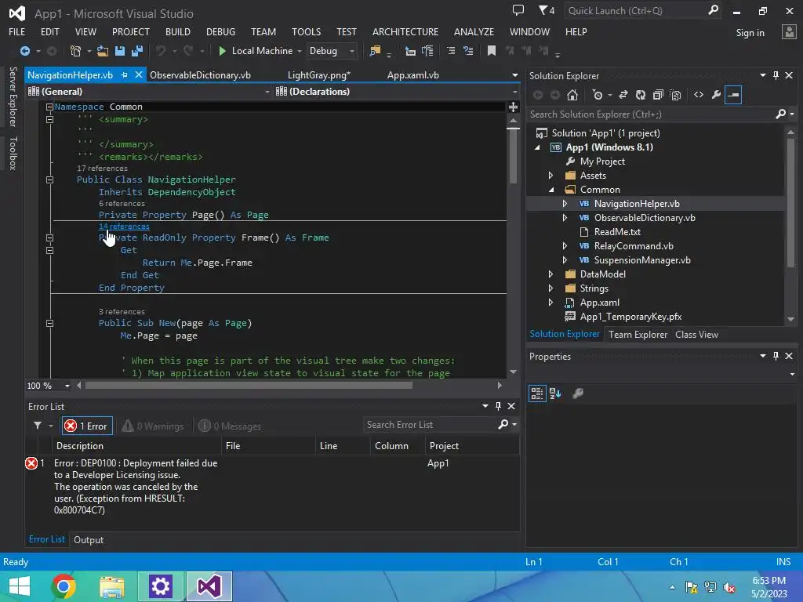Screen dimensions: 803x602
Task: Open the DEBUG menu
Action: pos(220,31)
